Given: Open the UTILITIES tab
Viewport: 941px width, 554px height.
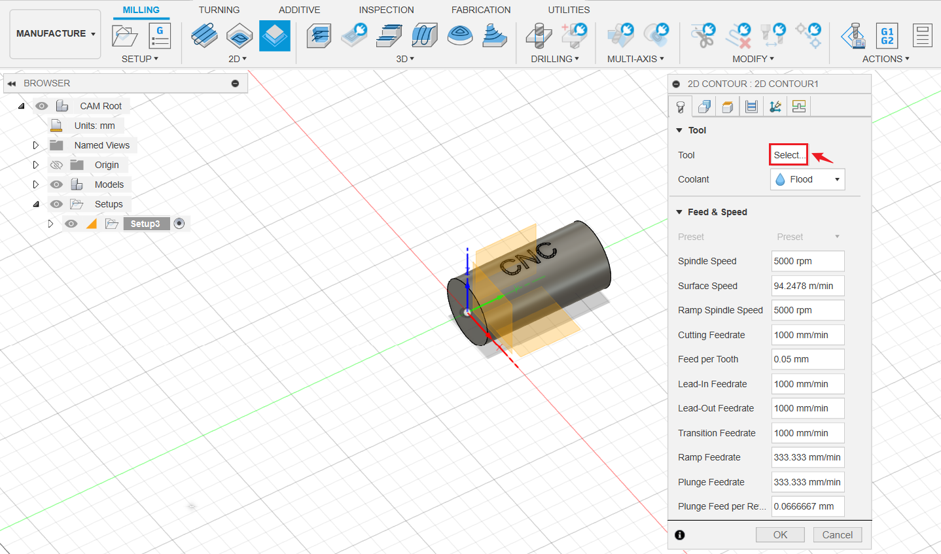Looking at the screenshot, I should point(568,9).
